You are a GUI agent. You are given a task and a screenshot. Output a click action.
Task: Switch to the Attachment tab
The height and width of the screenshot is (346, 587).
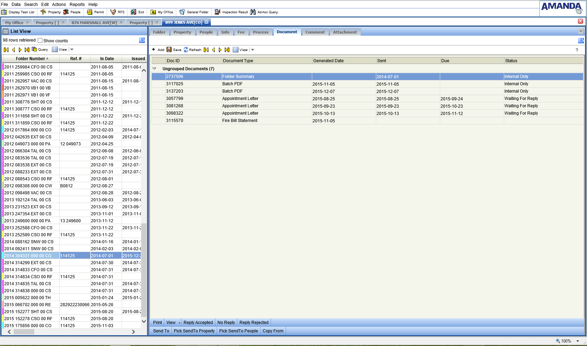point(345,32)
